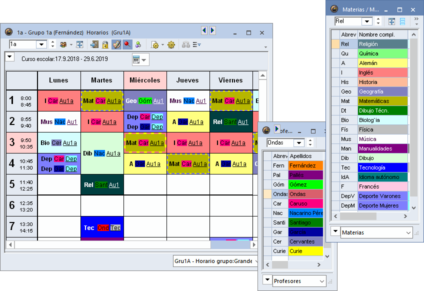Open the Ondas teacher combo box dropdown
Screen dimensions: 424x291
(299, 142)
